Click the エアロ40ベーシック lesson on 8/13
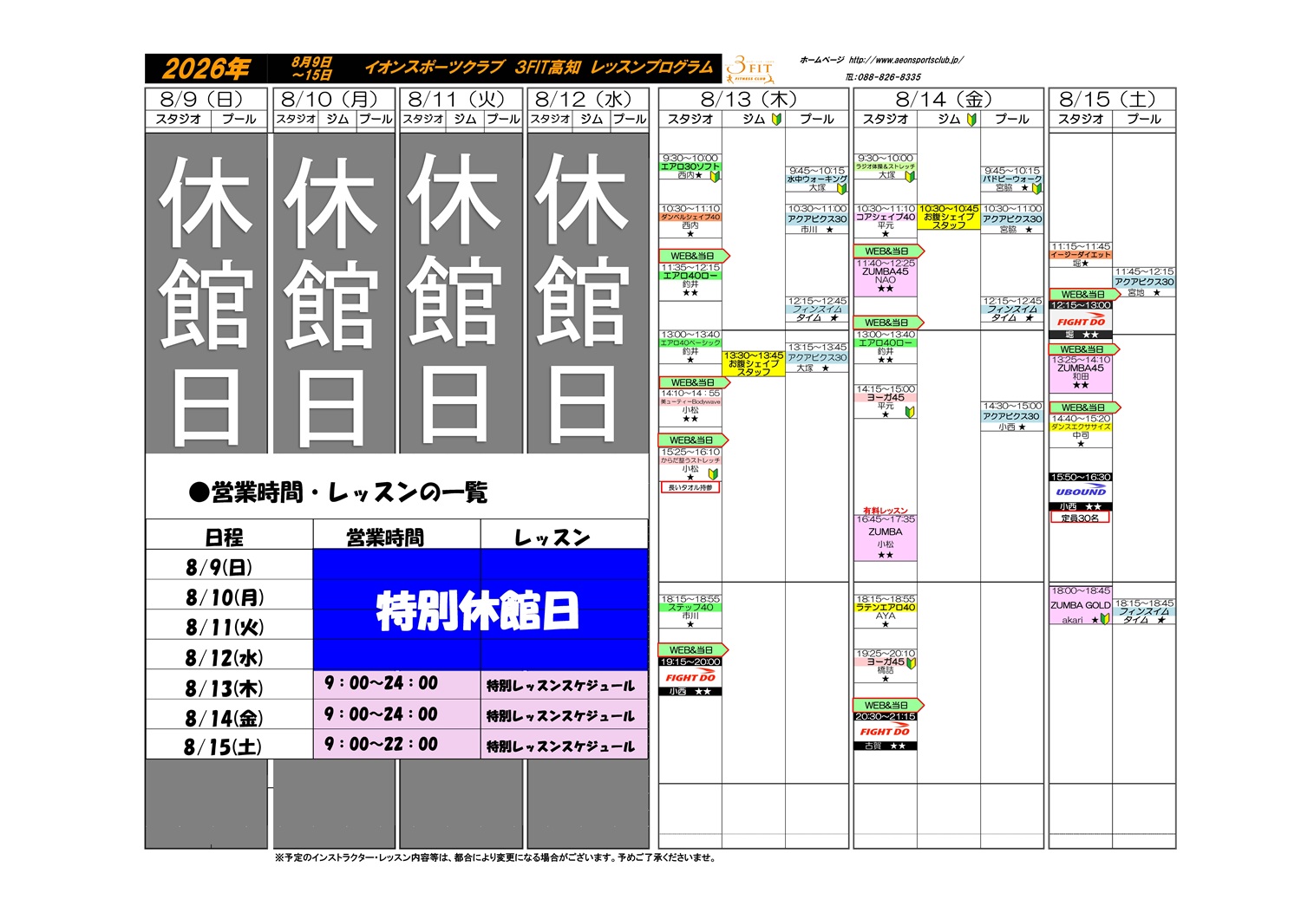 tap(690, 343)
